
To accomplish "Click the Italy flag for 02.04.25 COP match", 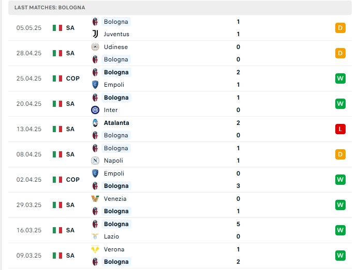I will (x=57, y=180).
